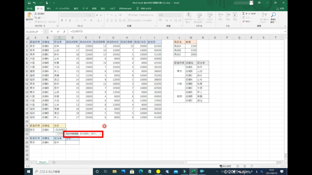Open the 挿入 (Insert) ribbon tab
This screenshot has height=175, width=312.
tap(49, 9)
